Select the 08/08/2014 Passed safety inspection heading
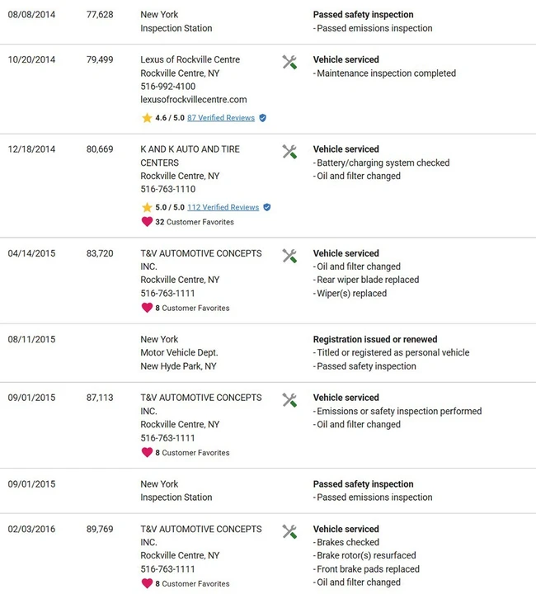 363,14
